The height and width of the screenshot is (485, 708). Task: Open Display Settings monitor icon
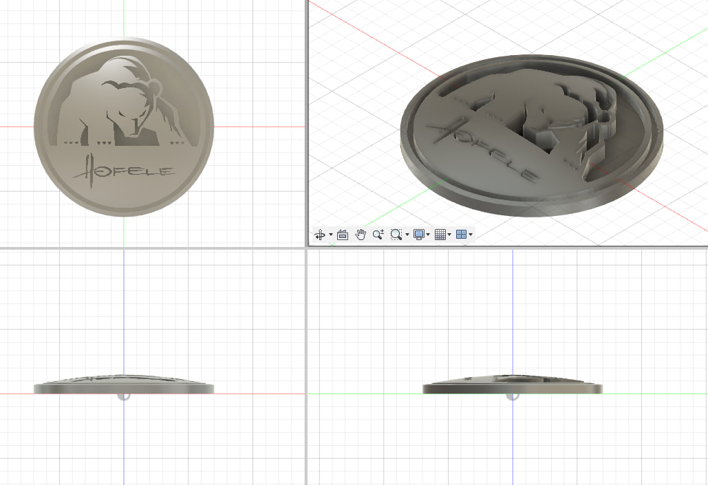(419, 235)
